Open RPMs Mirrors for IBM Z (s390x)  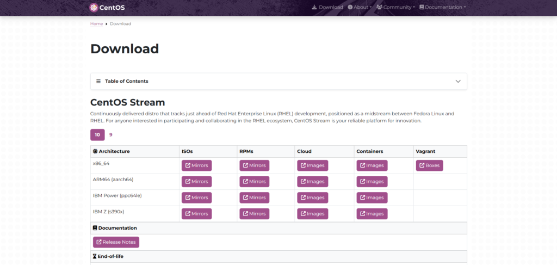tap(255, 214)
